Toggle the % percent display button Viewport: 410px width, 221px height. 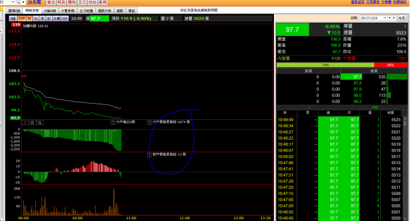(36, 19)
